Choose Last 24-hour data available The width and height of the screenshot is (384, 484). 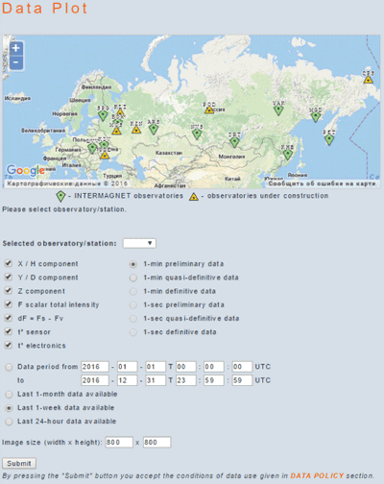(9, 422)
